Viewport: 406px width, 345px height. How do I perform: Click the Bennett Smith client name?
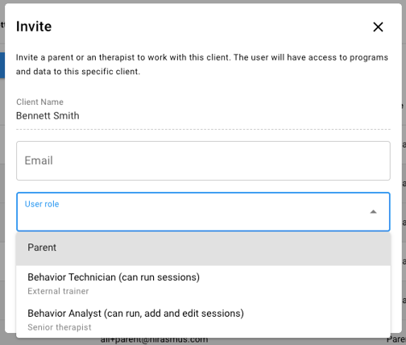pos(48,116)
